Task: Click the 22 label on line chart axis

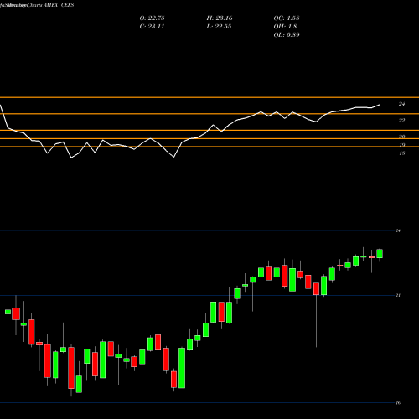Action: click(401, 121)
